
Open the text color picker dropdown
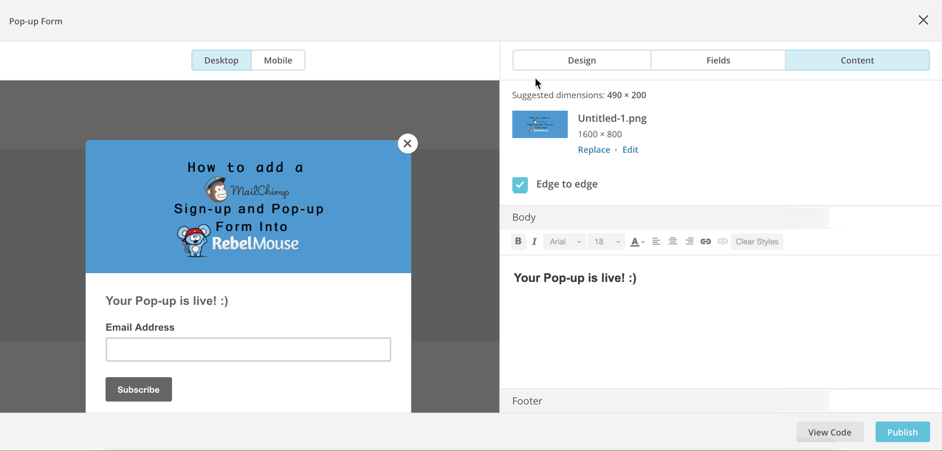point(637,241)
